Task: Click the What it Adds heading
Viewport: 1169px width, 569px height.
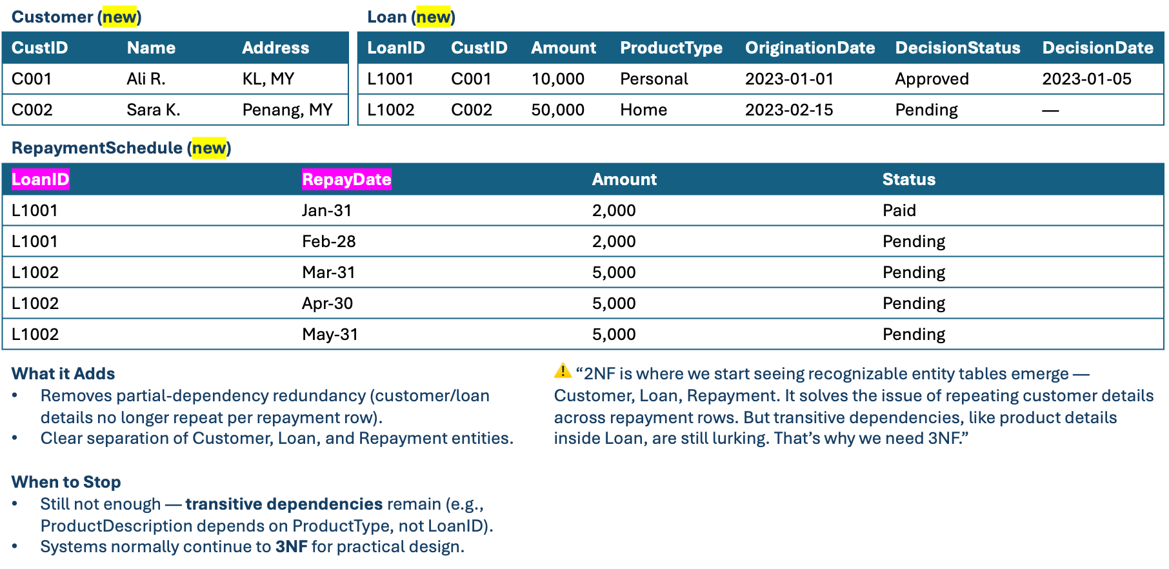Action: click(x=63, y=374)
